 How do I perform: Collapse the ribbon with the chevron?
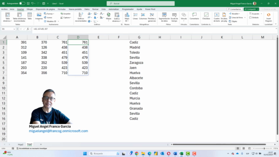click(x=276, y=24)
